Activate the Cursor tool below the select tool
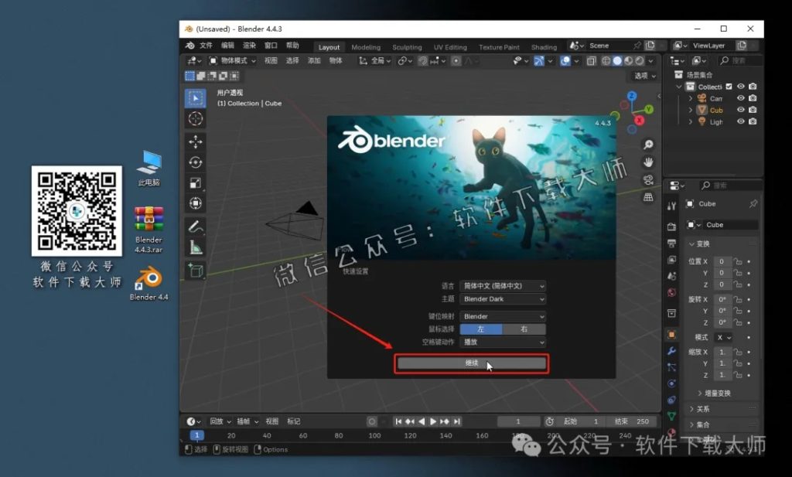792x477 pixels. point(195,118)
